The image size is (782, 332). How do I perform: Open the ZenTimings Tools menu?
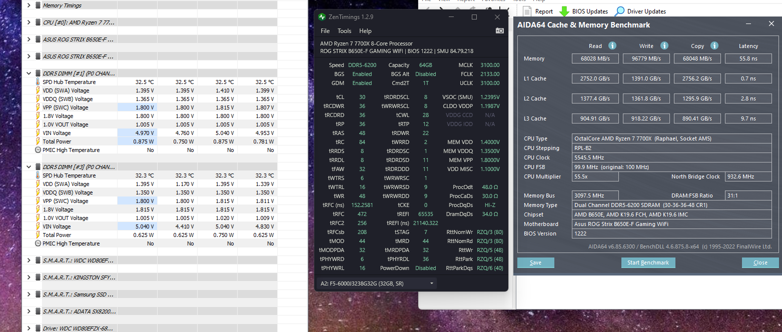(x=344, y=31)
